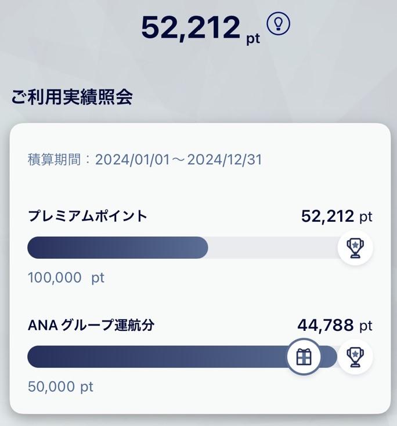Tap the 積算期間 label

(x=55, y=160)
